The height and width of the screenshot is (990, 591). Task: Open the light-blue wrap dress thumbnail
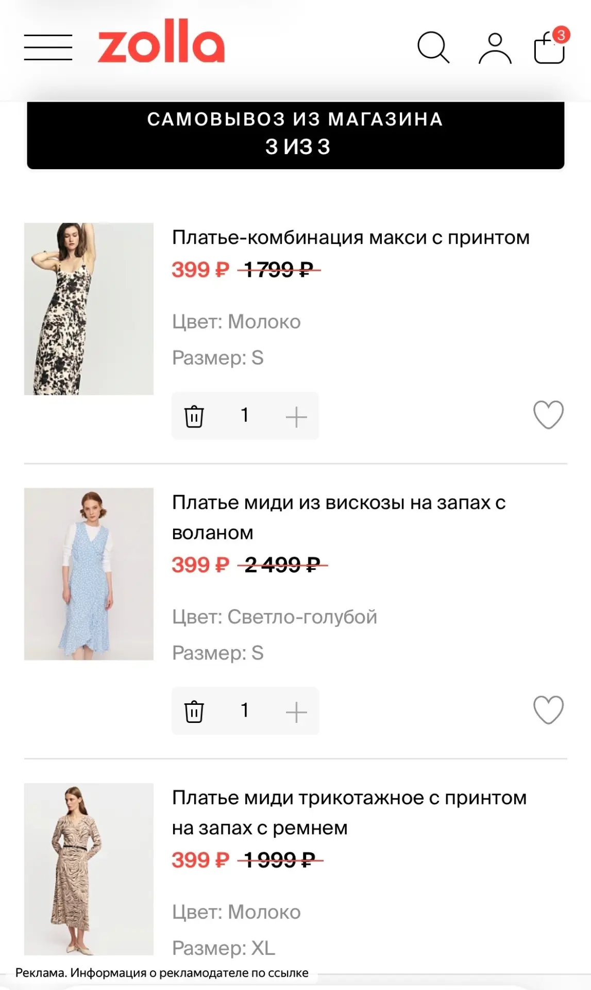click(89, 574)
